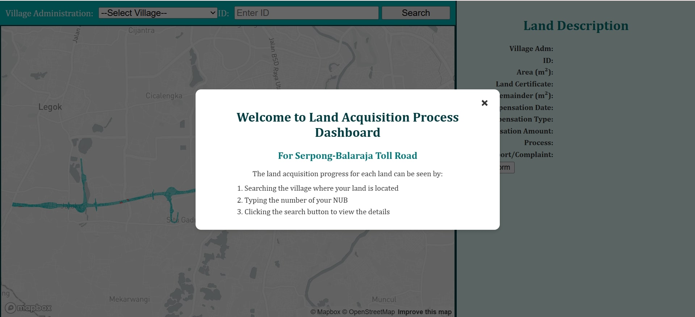Click the Mekarwangi place label on map
This screenshot has height=317, width=695.
pos(129,299)
